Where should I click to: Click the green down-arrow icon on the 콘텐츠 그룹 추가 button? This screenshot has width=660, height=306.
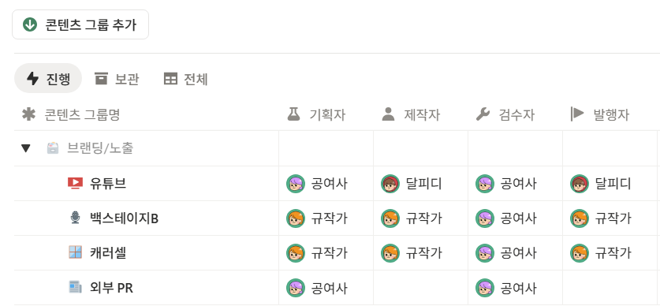(30, 24)
